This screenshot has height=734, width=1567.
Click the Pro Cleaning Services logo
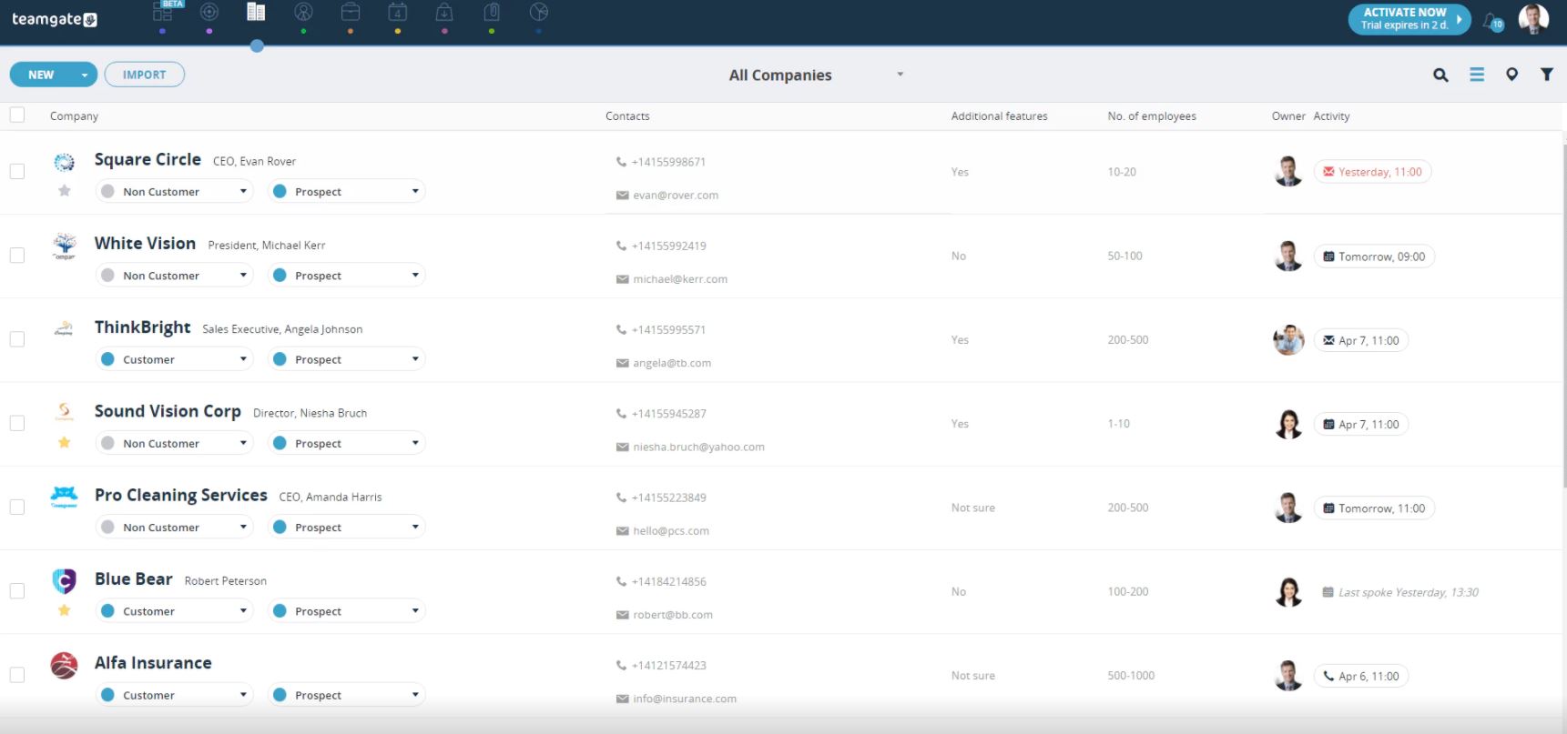tap(64, 497)
